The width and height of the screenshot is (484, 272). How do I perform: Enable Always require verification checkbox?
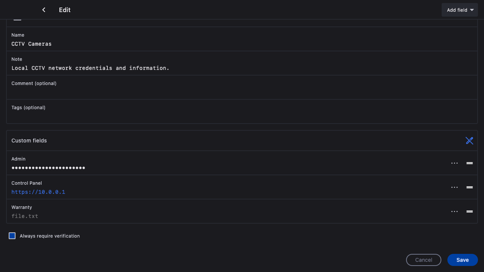[x=12, y=236]
